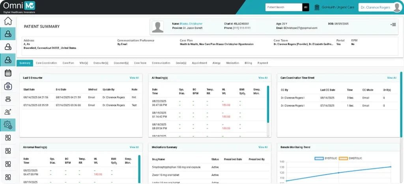Open the Vital(s) tab

pos(84,63)
